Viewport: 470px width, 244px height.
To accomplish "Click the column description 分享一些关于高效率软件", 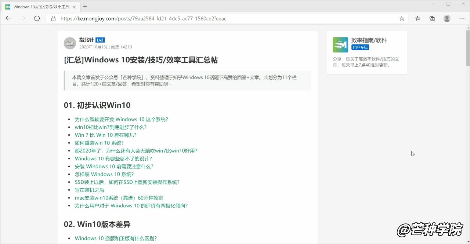I will click(366, 62).
